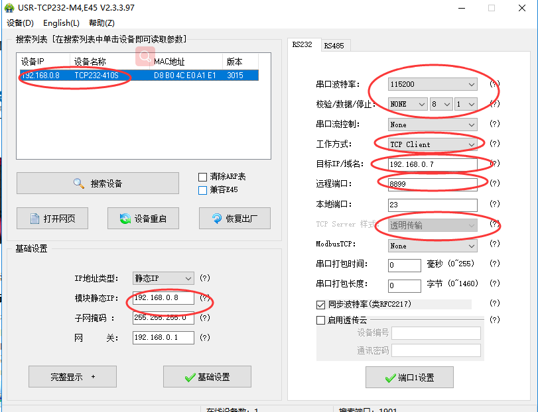This screenshot has width=538, height=412.
Task: Click the help (?) beside baud rate
Action: (x=494, y=84)
